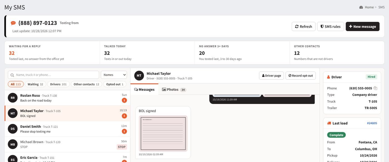389x162 pixels.
Task: Click the Complete load status badge
Action: click(x=336, y=135)
